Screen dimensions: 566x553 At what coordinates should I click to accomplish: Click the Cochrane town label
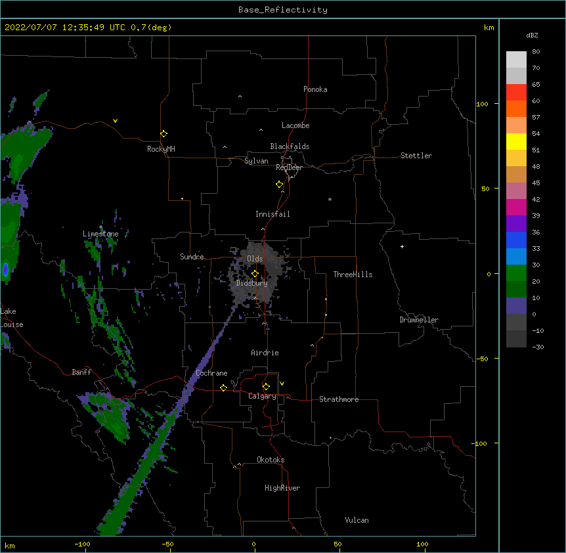[211, 373]
